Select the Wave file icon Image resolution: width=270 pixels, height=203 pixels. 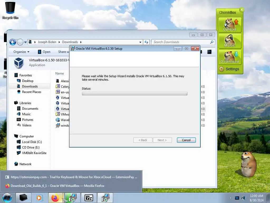point(58,120)
